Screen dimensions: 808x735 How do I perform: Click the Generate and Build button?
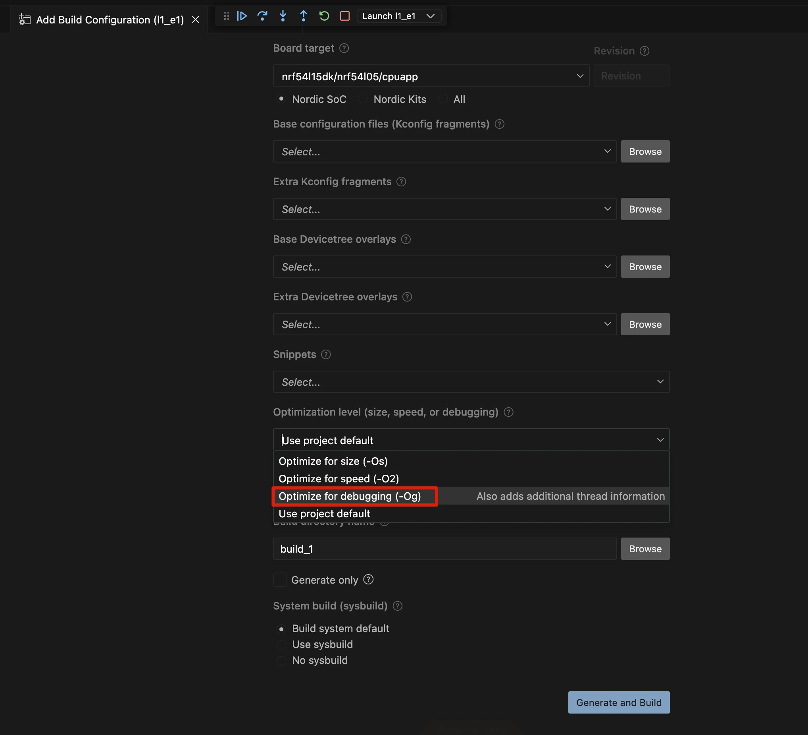618,702
